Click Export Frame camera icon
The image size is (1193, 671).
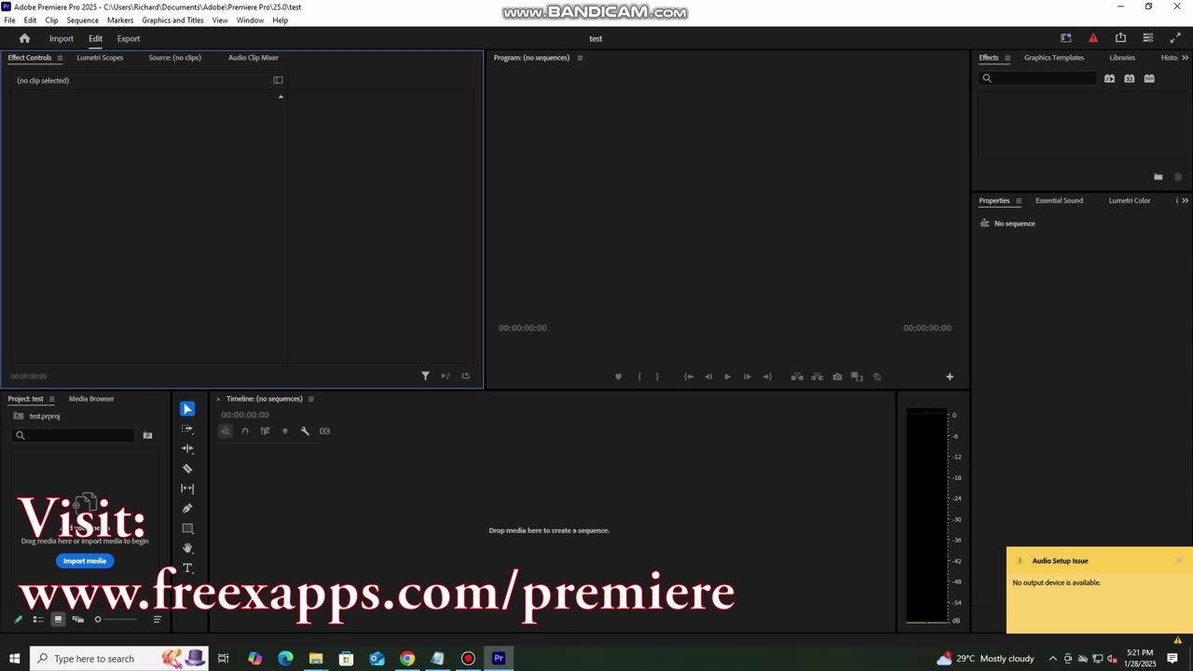[837, 377]
